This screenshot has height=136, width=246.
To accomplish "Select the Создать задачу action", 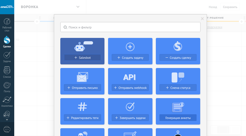I will [x=130, y=58].
